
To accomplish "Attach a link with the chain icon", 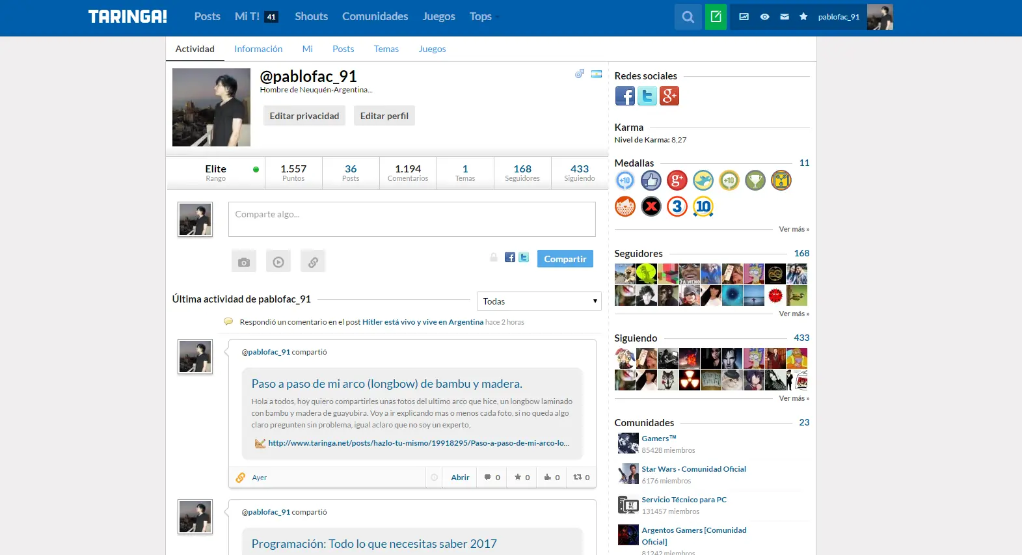I will click(x=313, y=262).
